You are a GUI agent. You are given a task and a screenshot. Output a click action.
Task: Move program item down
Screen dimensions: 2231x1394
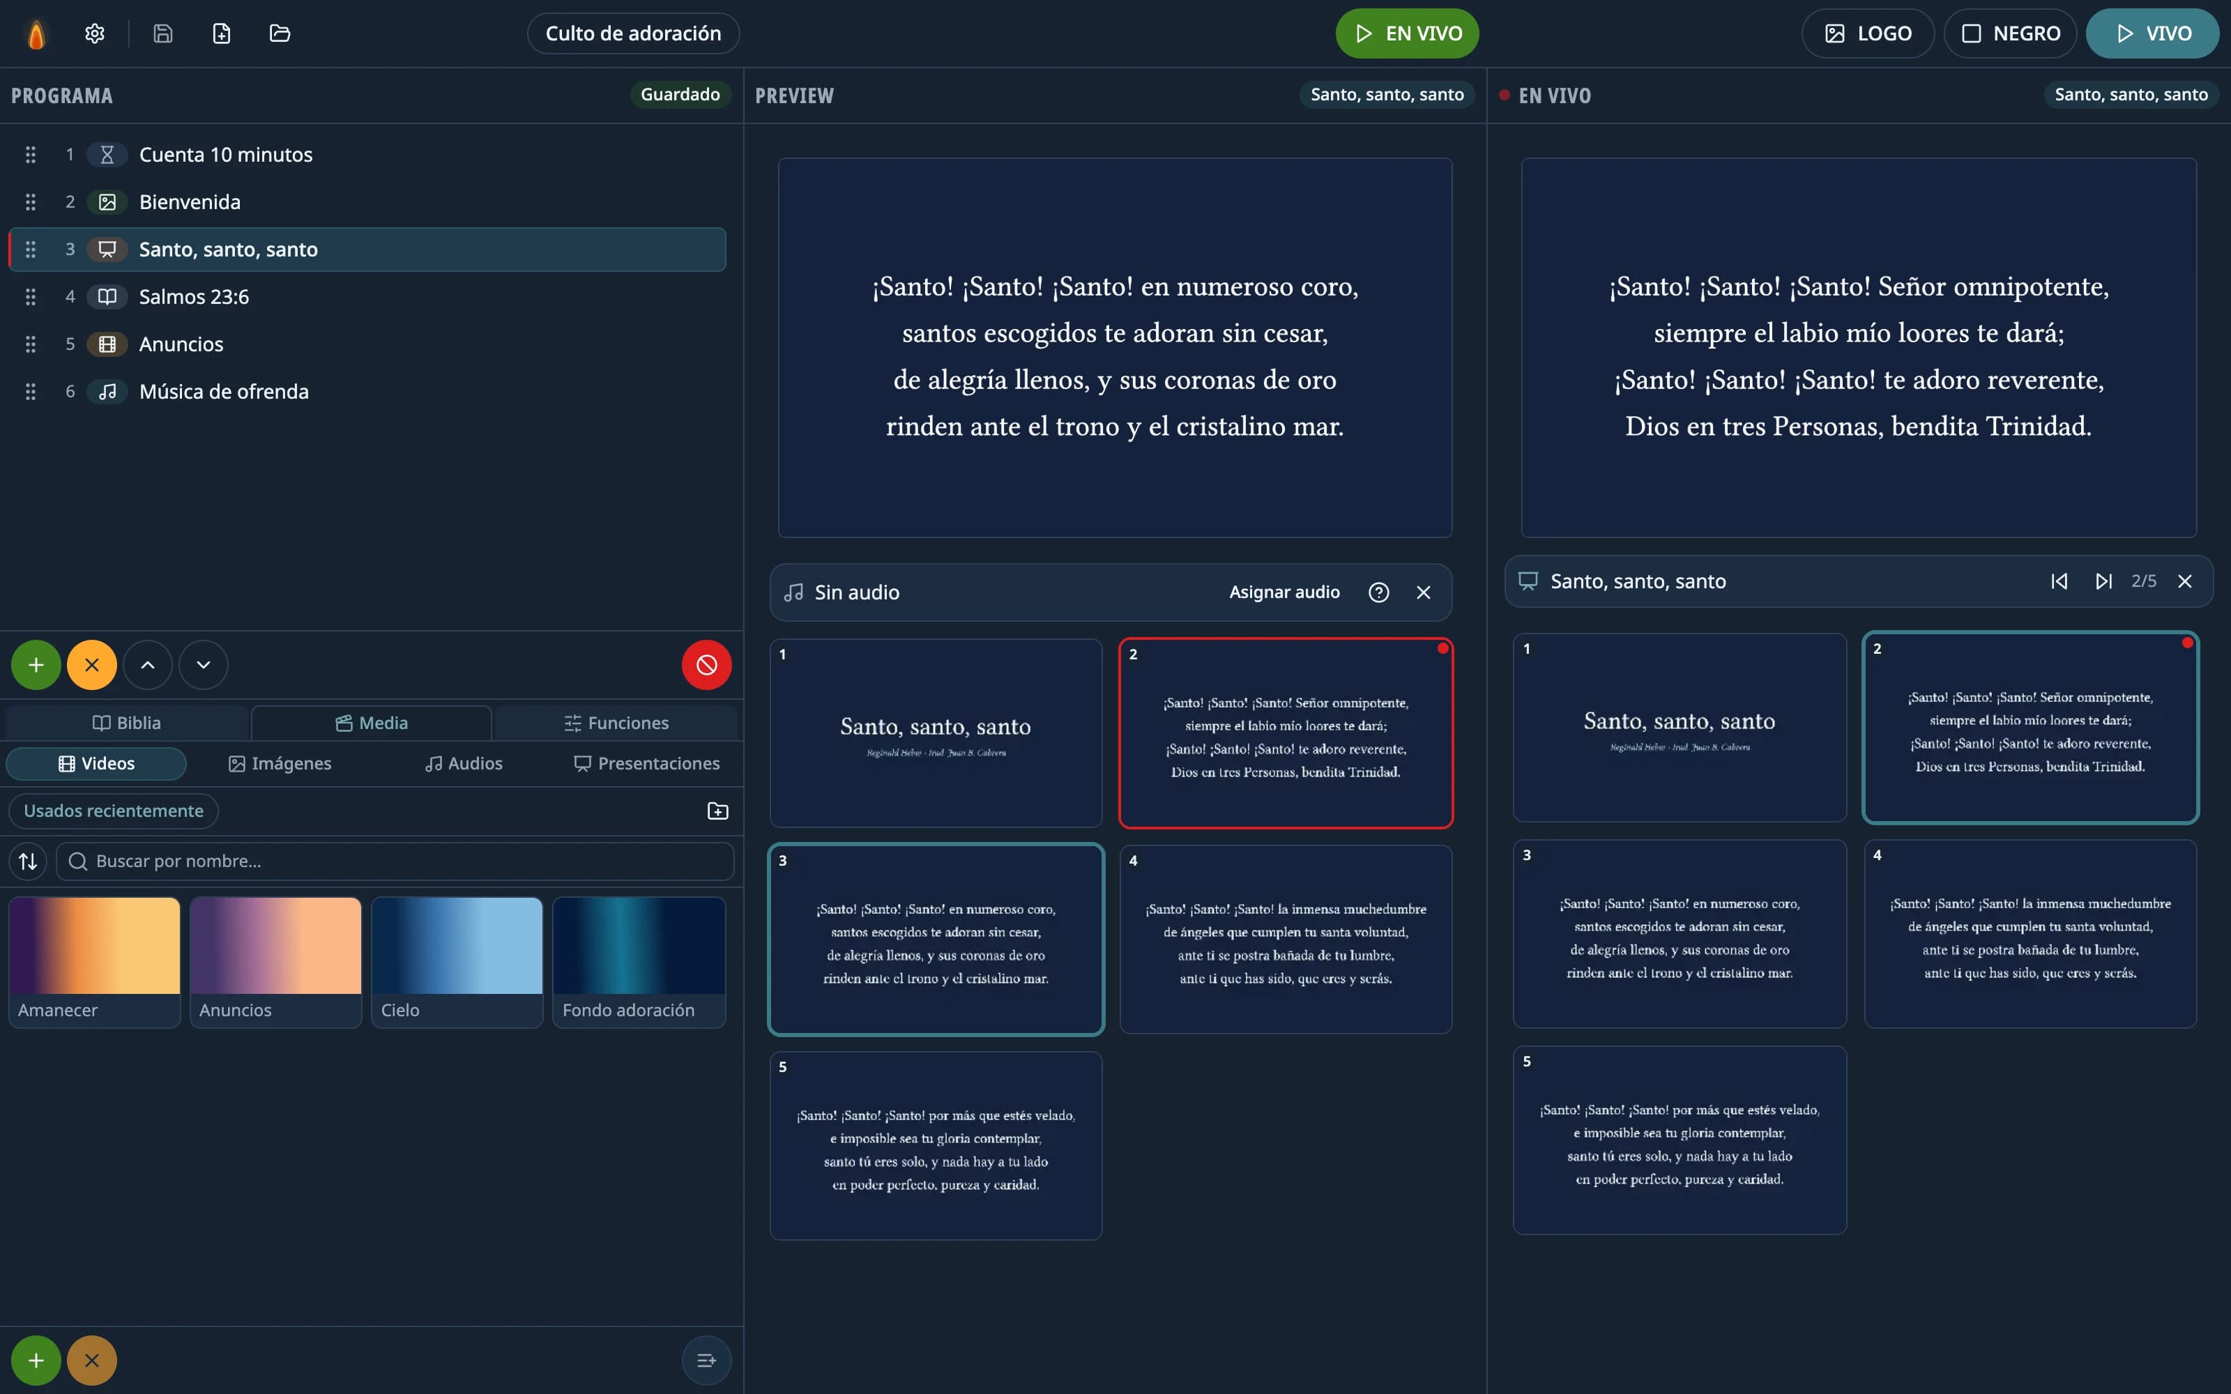pyautogui.click(x=204, y=665)
